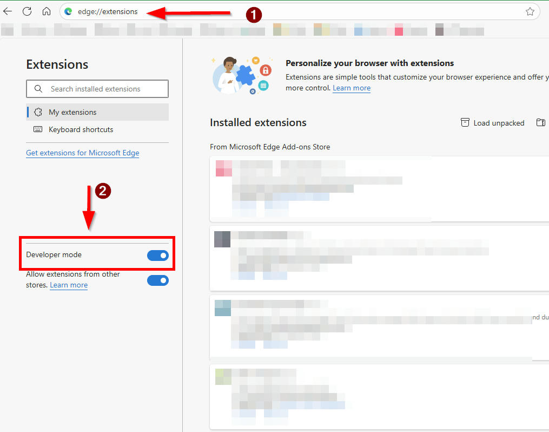Add page to favorites with the star icon
Image resolution: width=549 pixels, height=432 pixels.
[530, 11]
